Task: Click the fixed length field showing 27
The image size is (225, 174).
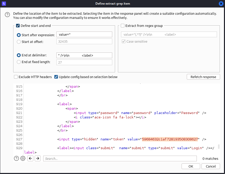Action: point(84,62)
